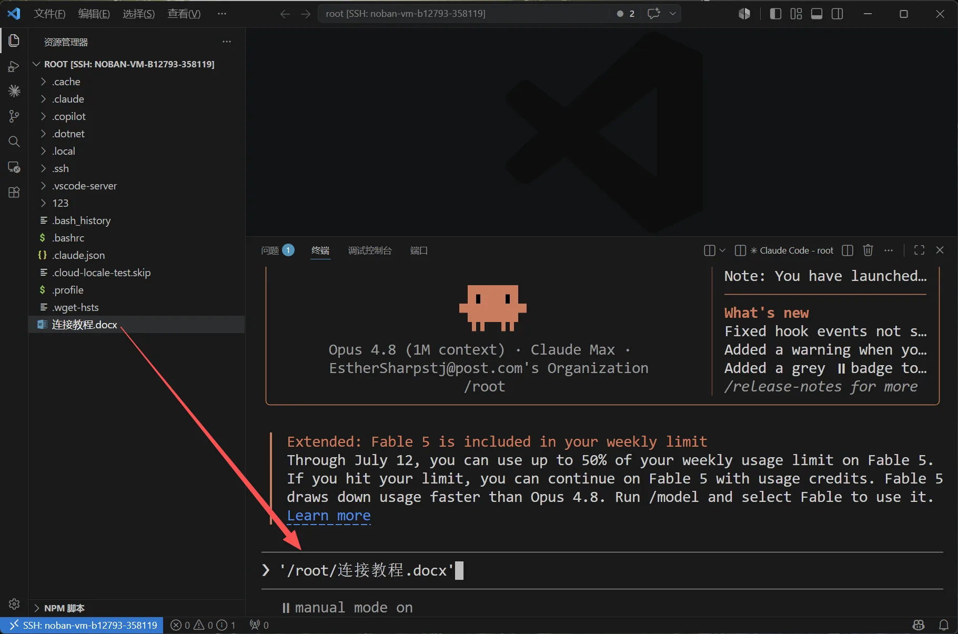Open the Manage gear menu

[14, 603]
